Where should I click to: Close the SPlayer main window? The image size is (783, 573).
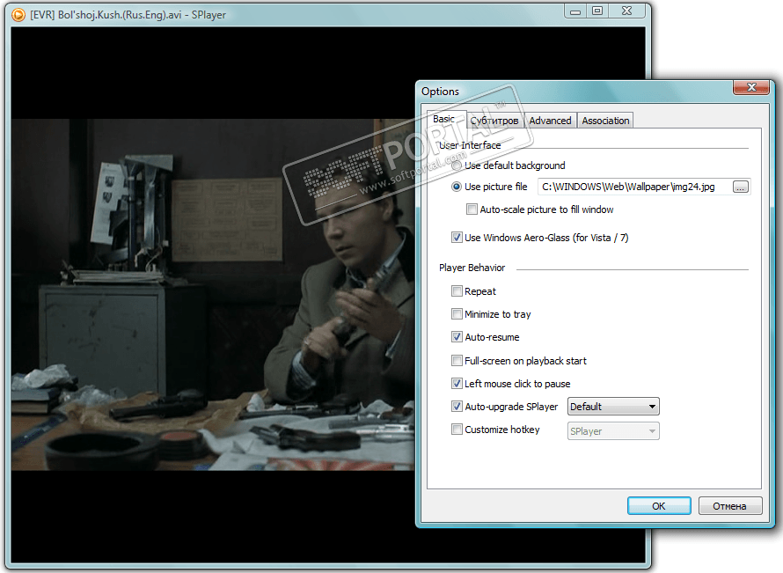tap(627, 11)
